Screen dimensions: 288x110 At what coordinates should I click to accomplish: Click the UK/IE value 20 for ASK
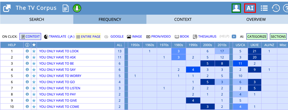coord(255,57)
